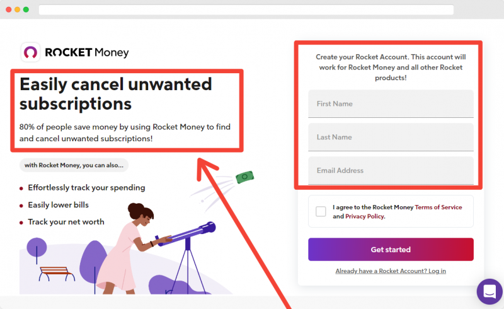Click the green maximize window dot
This screenshot has height=309, width=504.
(x=26, y=9)
